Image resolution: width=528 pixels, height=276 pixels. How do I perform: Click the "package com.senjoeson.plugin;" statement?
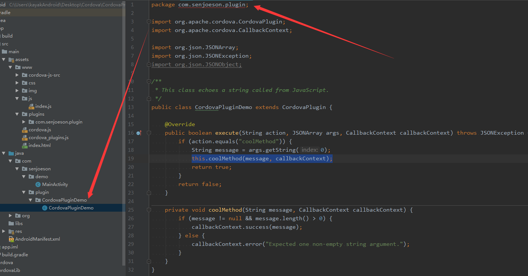tap(200, 4)
